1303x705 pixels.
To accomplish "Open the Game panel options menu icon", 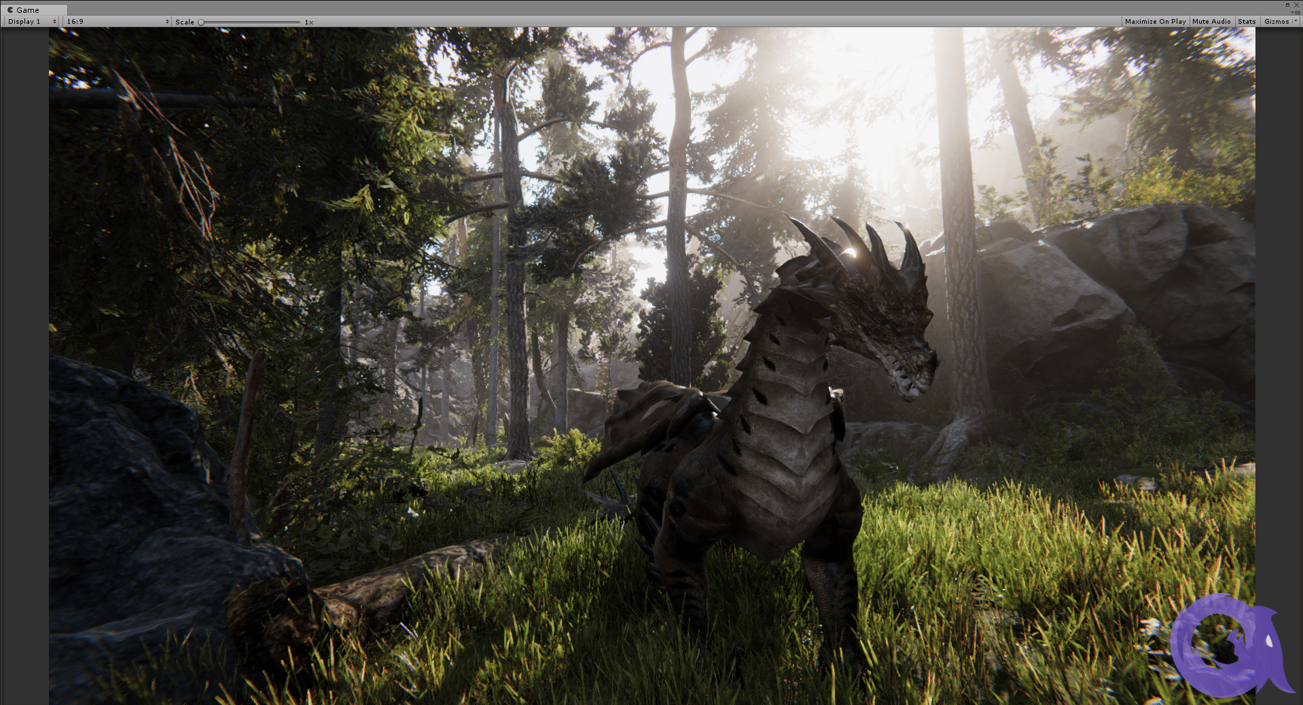I will click(1296, 12).
